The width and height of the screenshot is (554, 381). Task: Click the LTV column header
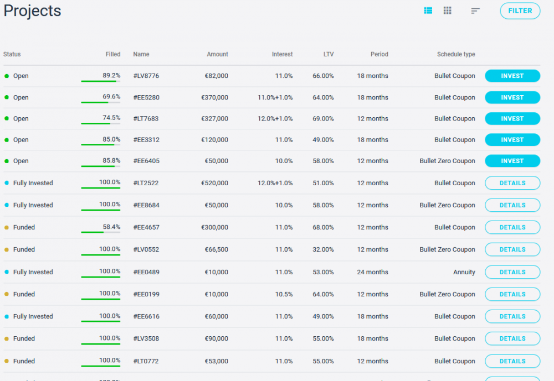point(329,54)
